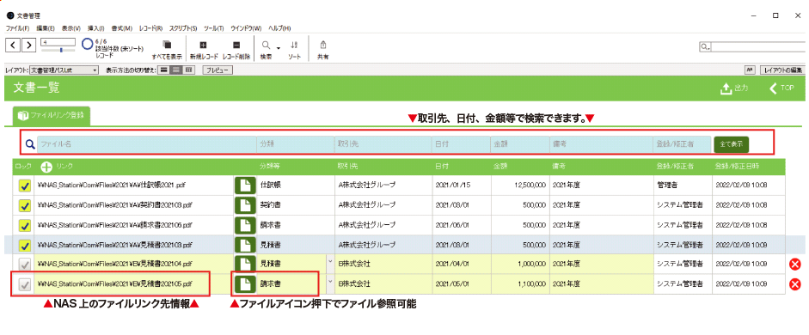The width and height of the screenshot is (809, 335).
Task: Click the 取引先 search field
Action: [x=383, y=145]
